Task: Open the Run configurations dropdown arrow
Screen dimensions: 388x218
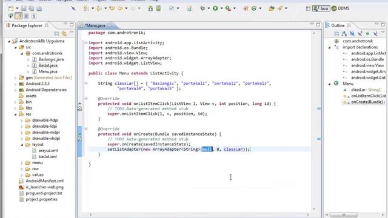Action: (x=221, y=8)
